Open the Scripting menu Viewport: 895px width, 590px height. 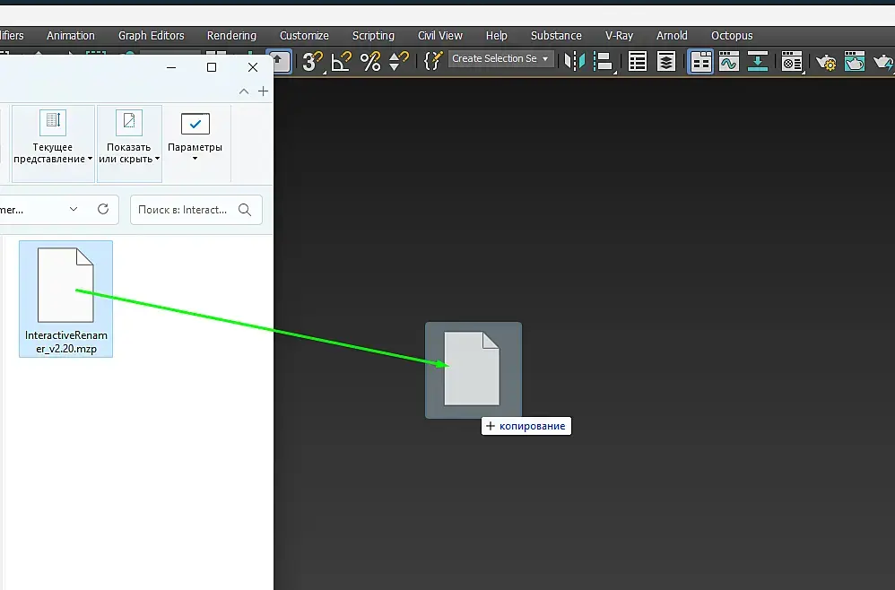(x=373, y=35)
